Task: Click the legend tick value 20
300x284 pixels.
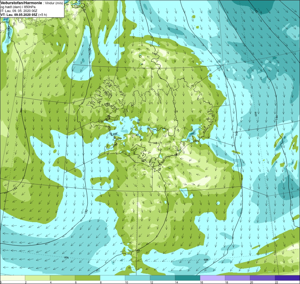Action: click(x=252, y=282)
